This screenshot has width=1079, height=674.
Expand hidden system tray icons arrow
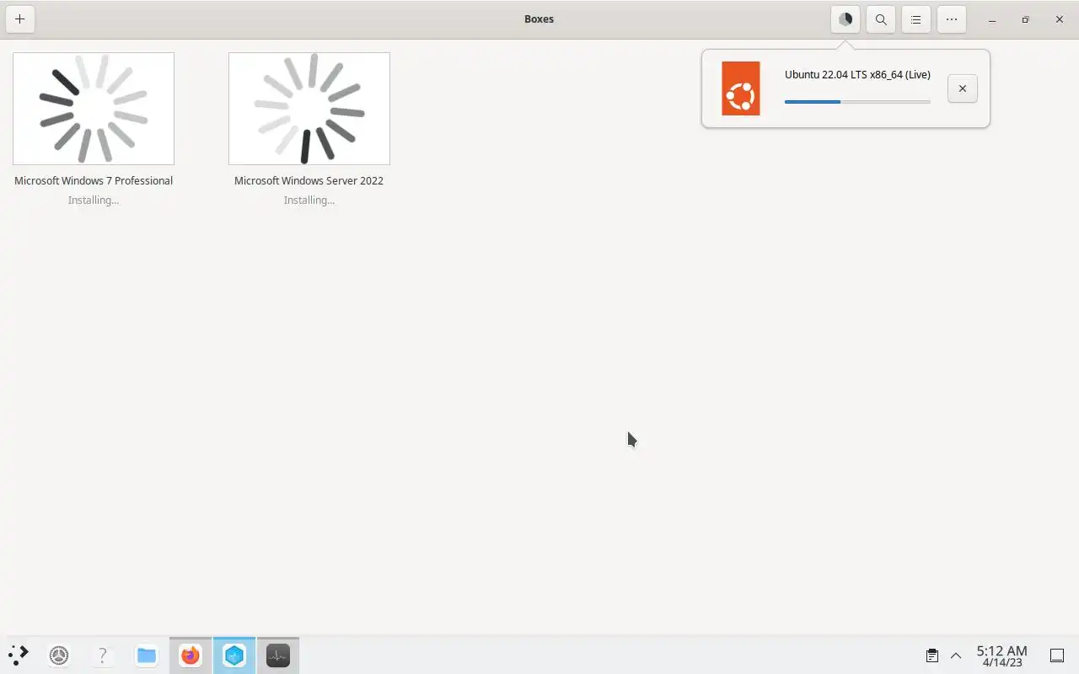click(x=956, y=655)
